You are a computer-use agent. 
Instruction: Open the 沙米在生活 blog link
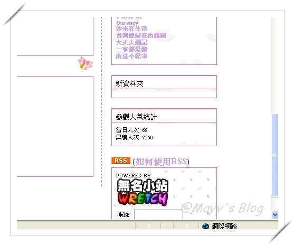tap(131, 29)
